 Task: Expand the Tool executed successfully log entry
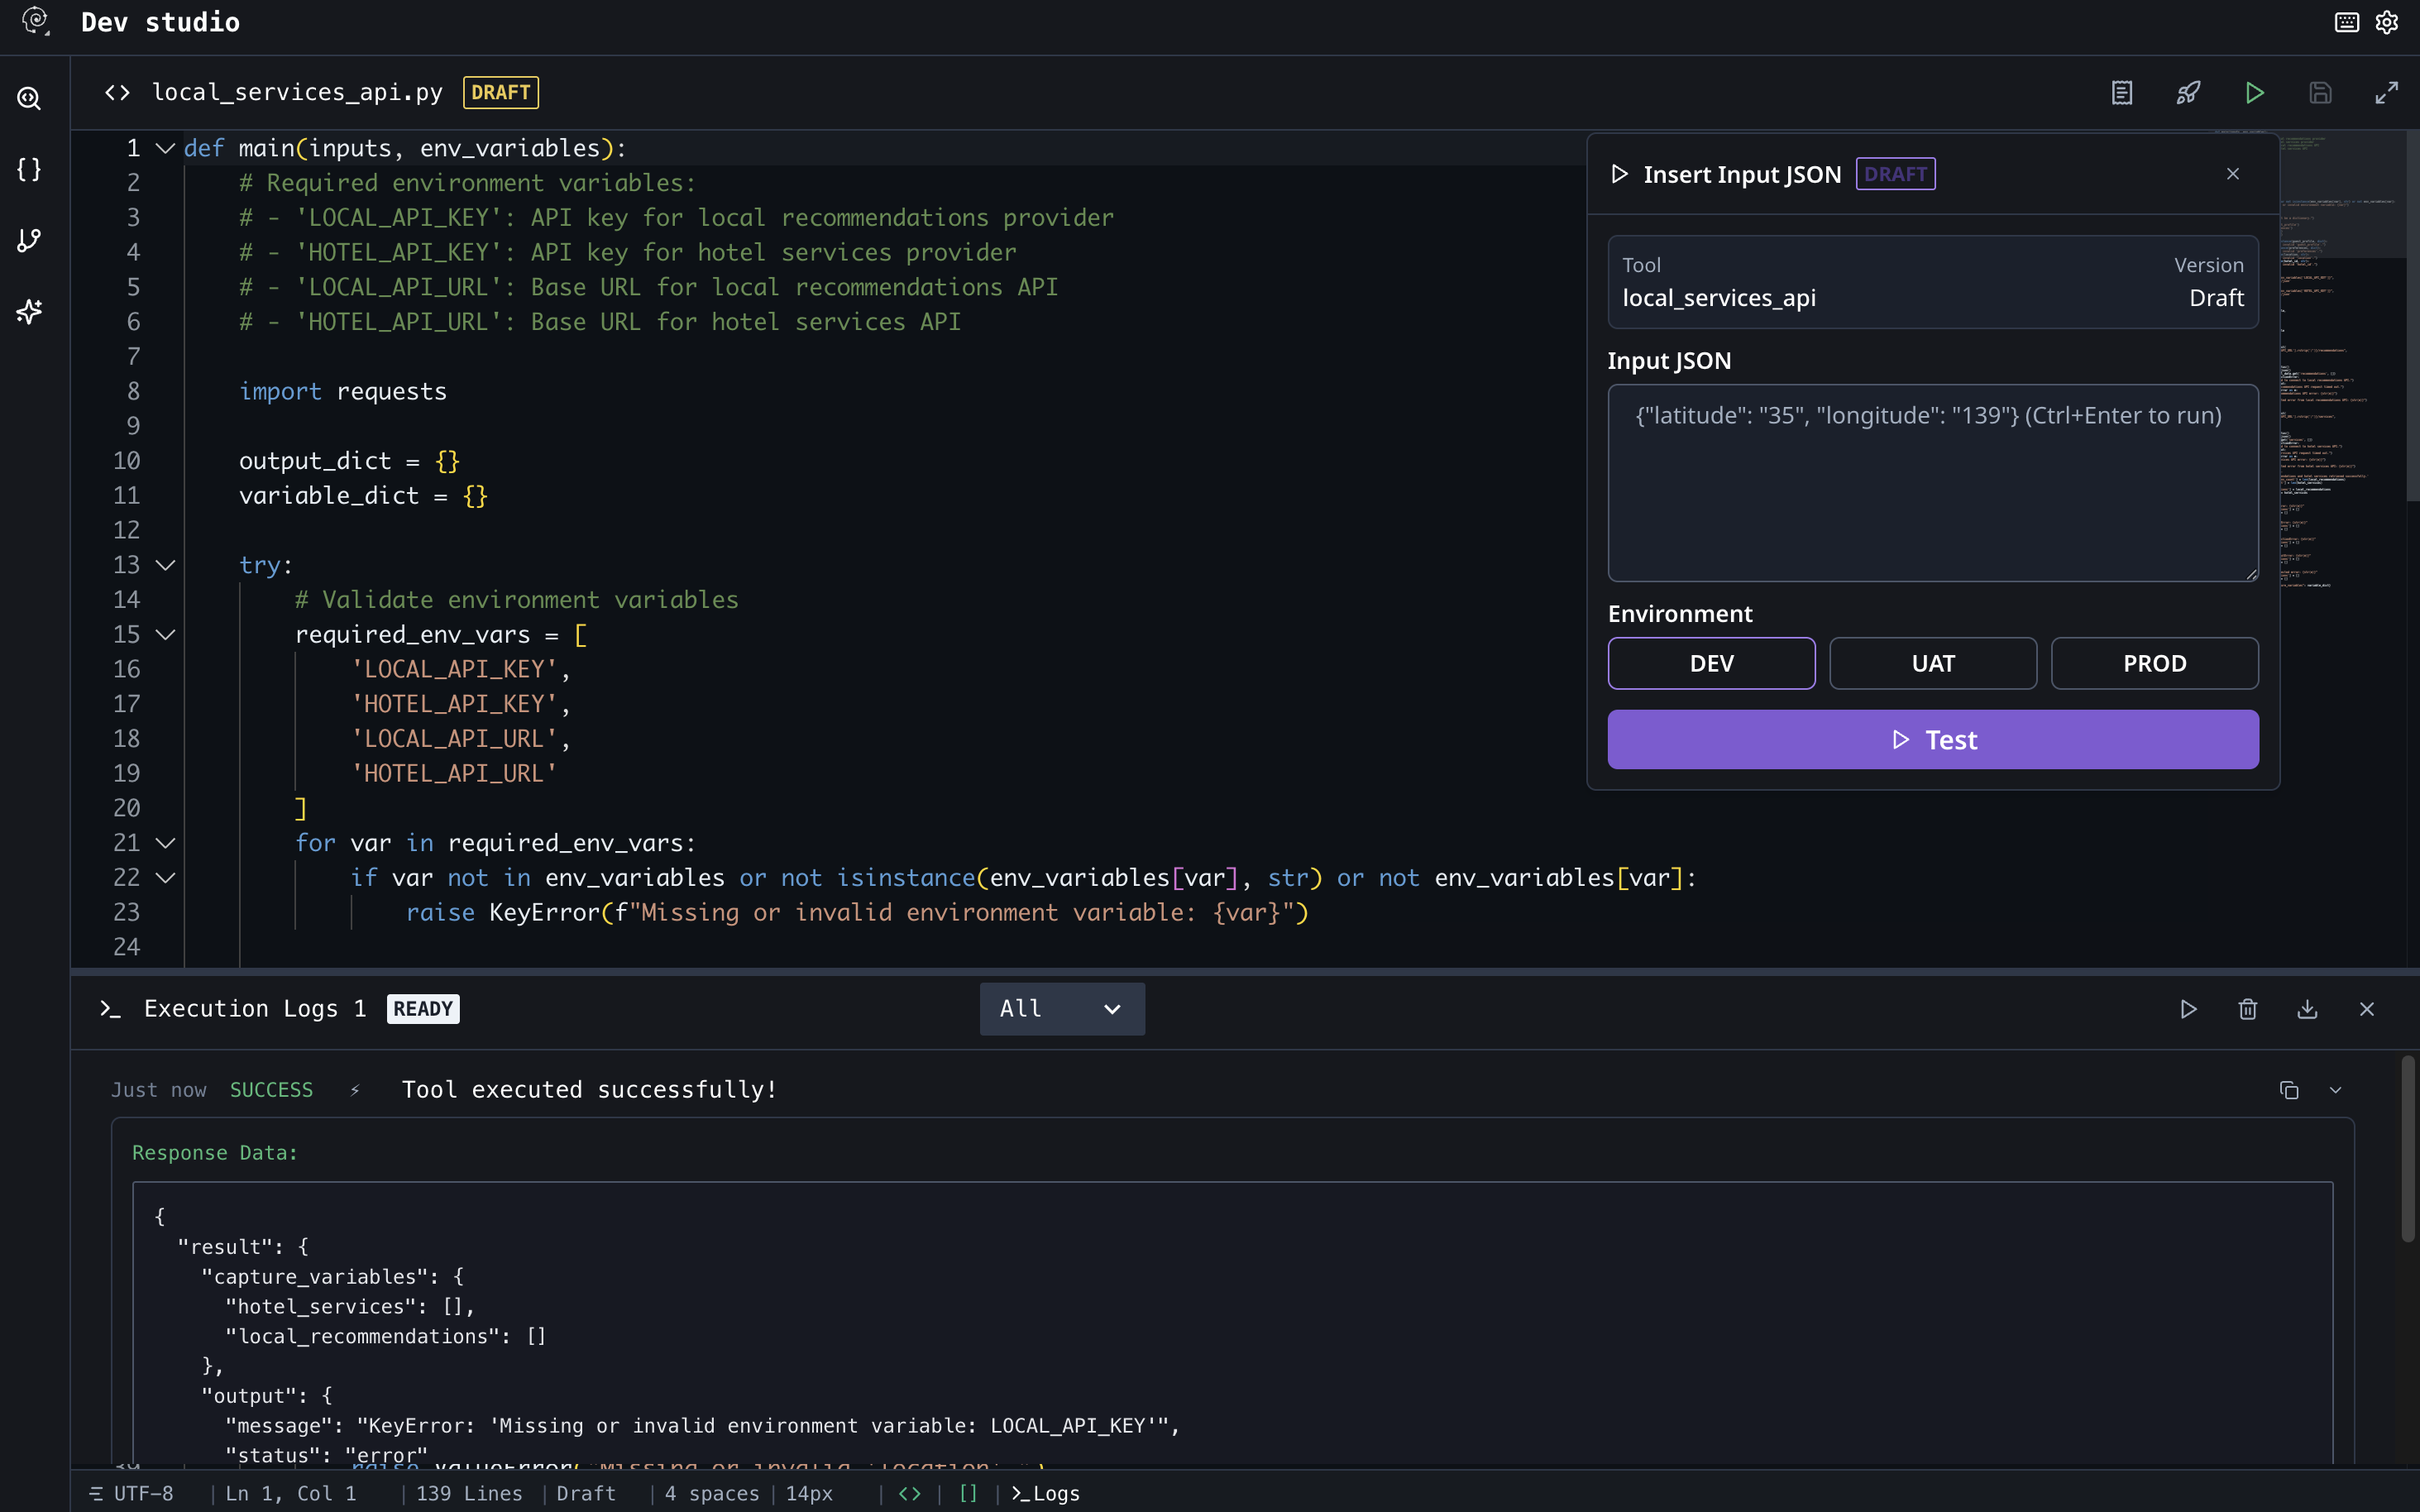(x=2336, y=1090)
